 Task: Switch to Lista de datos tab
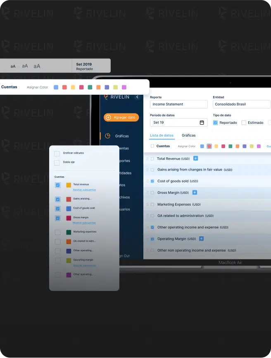pyautogui.click(x=162, y=135)
